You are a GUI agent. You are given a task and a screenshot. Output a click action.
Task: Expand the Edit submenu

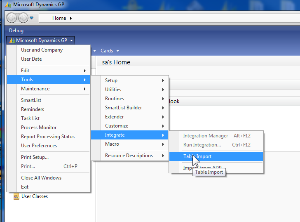pos(48,71)
